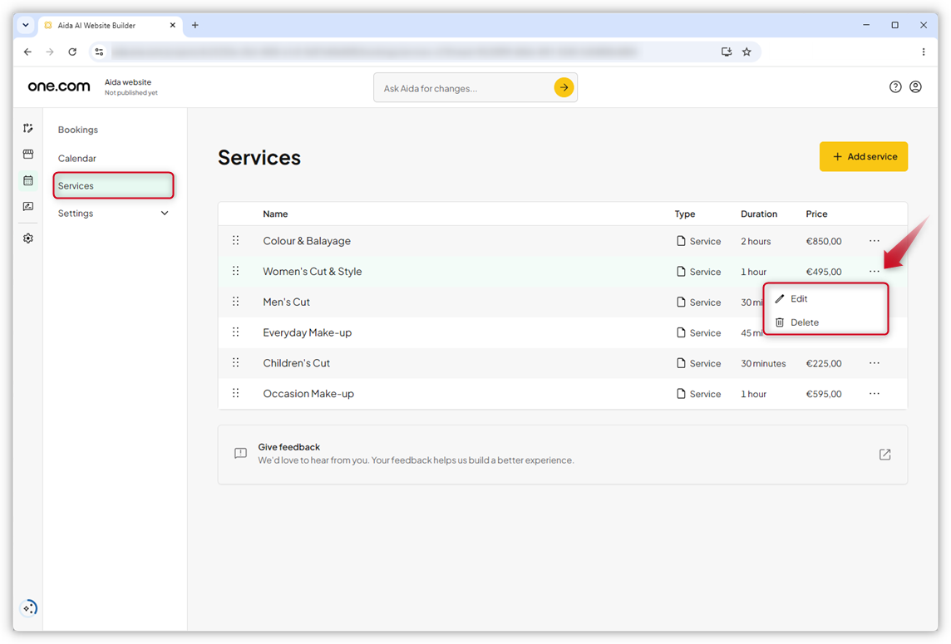Viewport: 951px width, 644px height.
Task: Click the Women's Cut & Style service name
Action: (313, 271)
